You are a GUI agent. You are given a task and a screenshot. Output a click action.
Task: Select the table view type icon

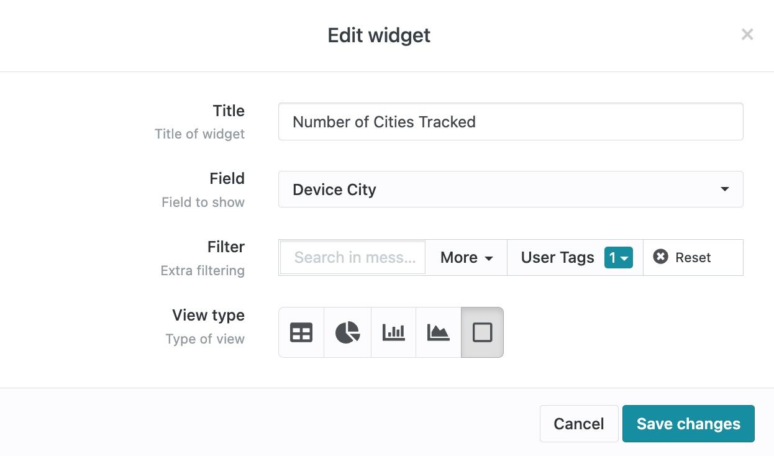coord(301,332)
